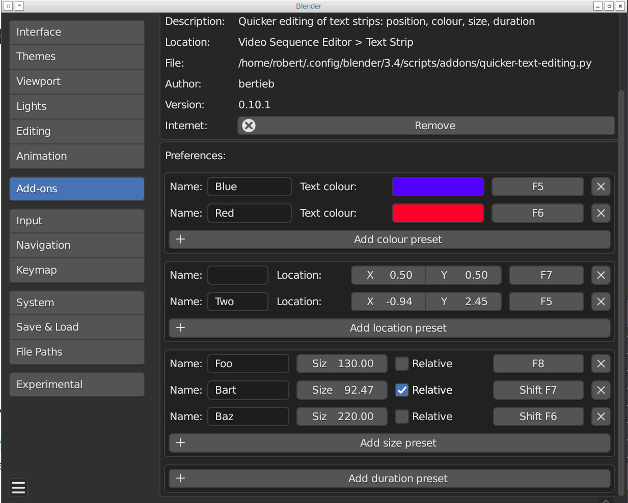The width and height of the screenshot is (628, 503).
Task: Delete the Blue colour preset with its X
Action: pos(601,187)
